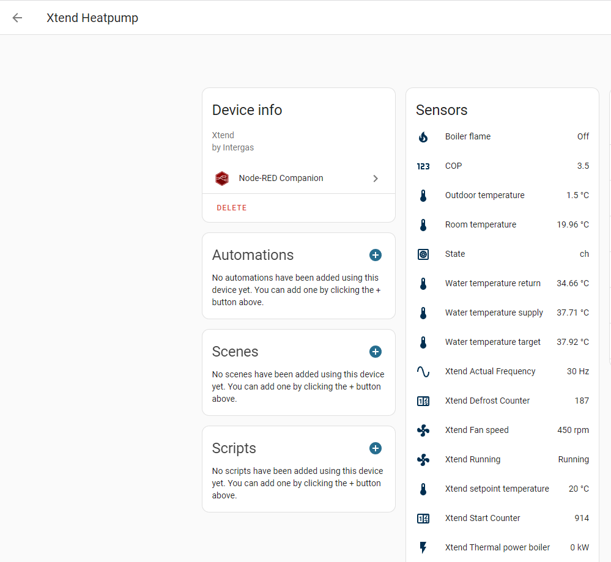Click the Room temperature thermometer icon
611x562 pixels.
coord(423,225)
